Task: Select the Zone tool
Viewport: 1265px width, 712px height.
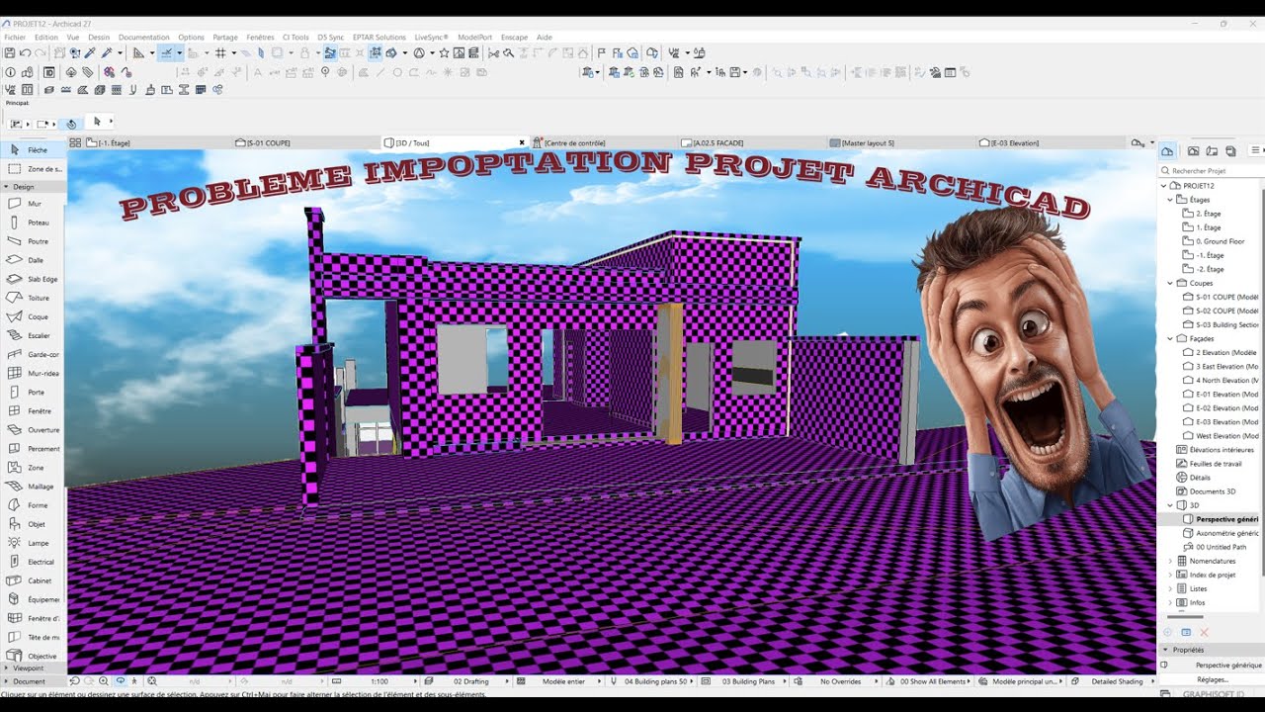Action: (32, 468)
